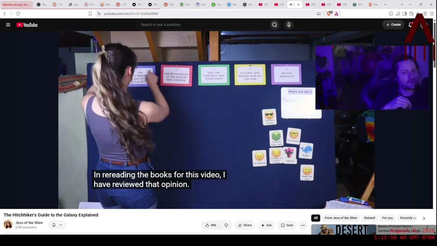Viewport: 437px width, 246px height.
Task: Go back in browser history
Action: click(x=4, y=14)
